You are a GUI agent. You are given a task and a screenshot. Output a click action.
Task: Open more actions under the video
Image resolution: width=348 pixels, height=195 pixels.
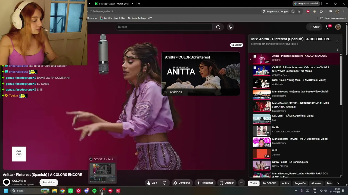tap(241, 183)
